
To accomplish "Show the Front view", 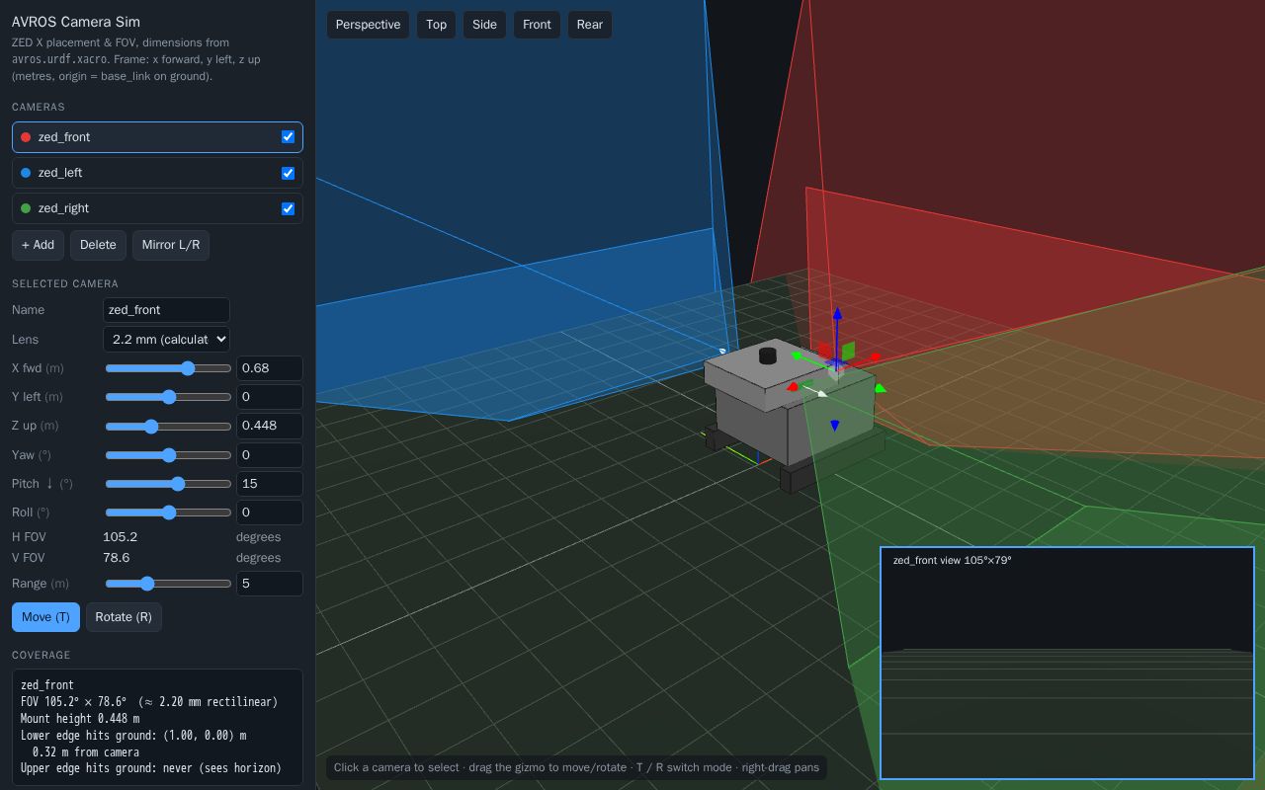I will [537, 25].
